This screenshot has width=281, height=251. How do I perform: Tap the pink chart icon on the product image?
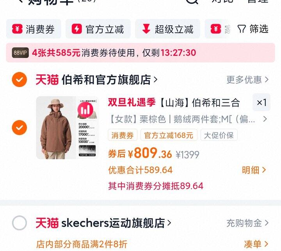point(85,110)
